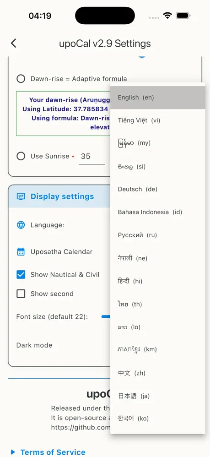Click the battery status icon
This screenshot has height=457, width=210.
[x=183, y=16]
